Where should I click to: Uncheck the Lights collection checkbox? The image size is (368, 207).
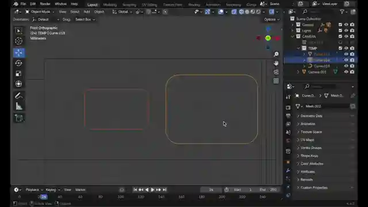(340, 30)
